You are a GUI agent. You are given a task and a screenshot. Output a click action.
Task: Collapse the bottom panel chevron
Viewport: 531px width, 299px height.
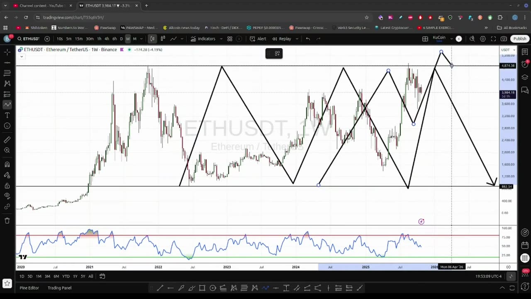coord(502,288)
